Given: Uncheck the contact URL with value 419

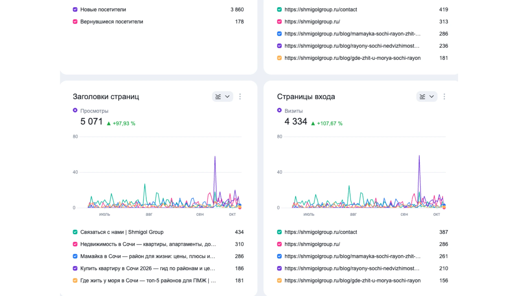Looking at the screenshot, I should [x=279, y=10].
